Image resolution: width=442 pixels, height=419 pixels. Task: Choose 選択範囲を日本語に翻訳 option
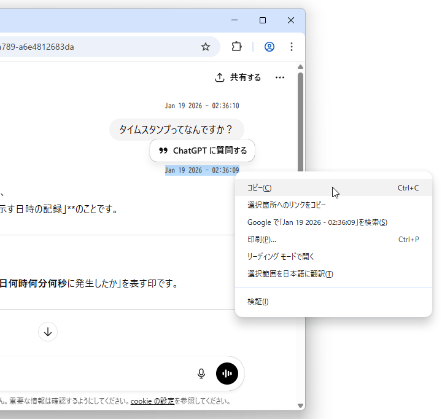[290, 274]
